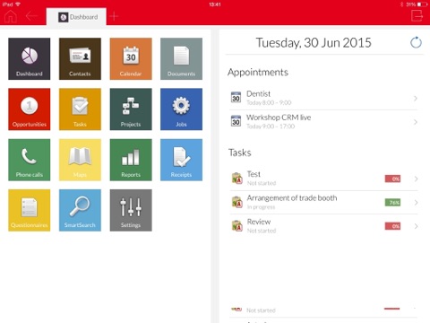Expand the Workshop CRM live chevron

[416, 122]
